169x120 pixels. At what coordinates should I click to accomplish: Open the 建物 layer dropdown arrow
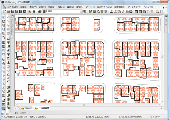coord(81,11)
